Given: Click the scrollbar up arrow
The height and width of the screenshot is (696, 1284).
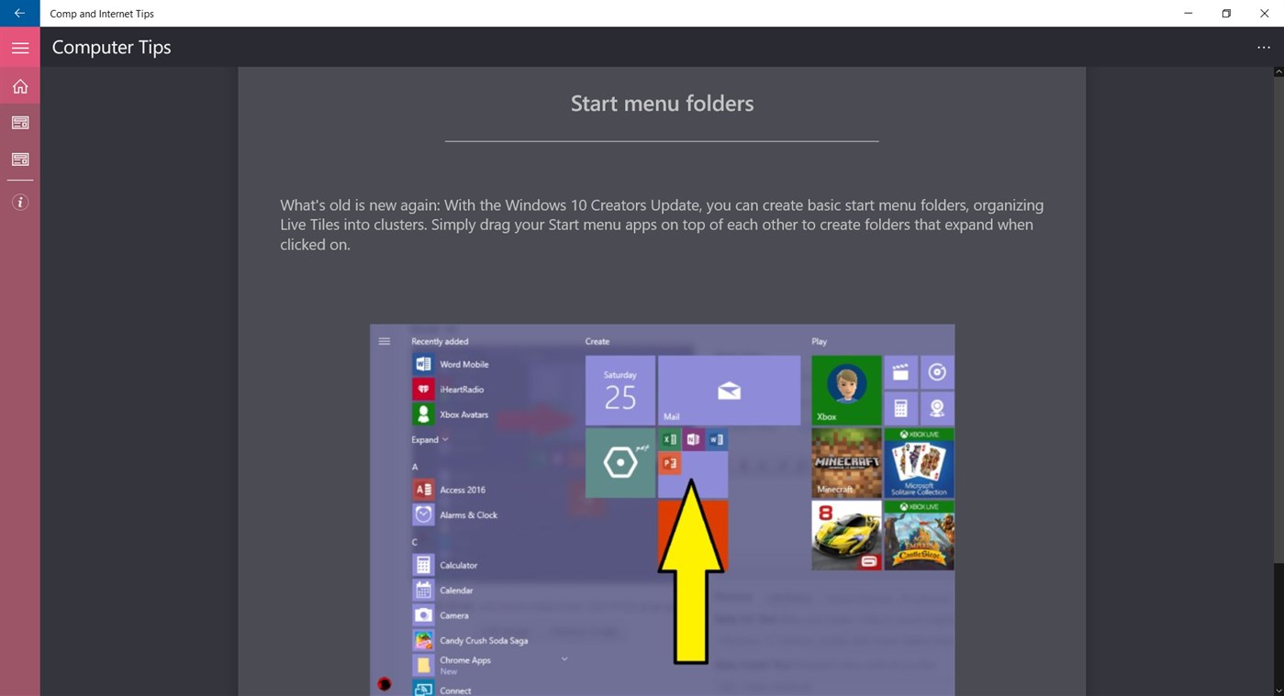Looking at the screenshot, I should (1279, 72).
